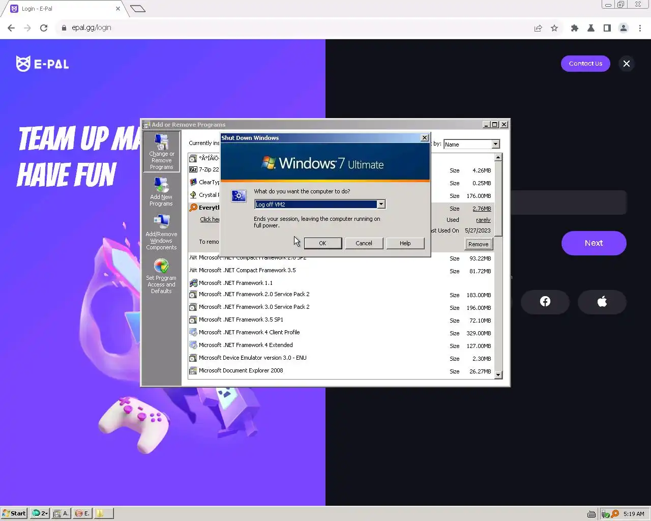Click the E-Pal login input field

[569, 202]
